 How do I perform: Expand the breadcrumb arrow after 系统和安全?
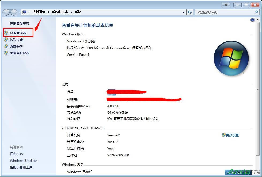[x=71, y=12]
